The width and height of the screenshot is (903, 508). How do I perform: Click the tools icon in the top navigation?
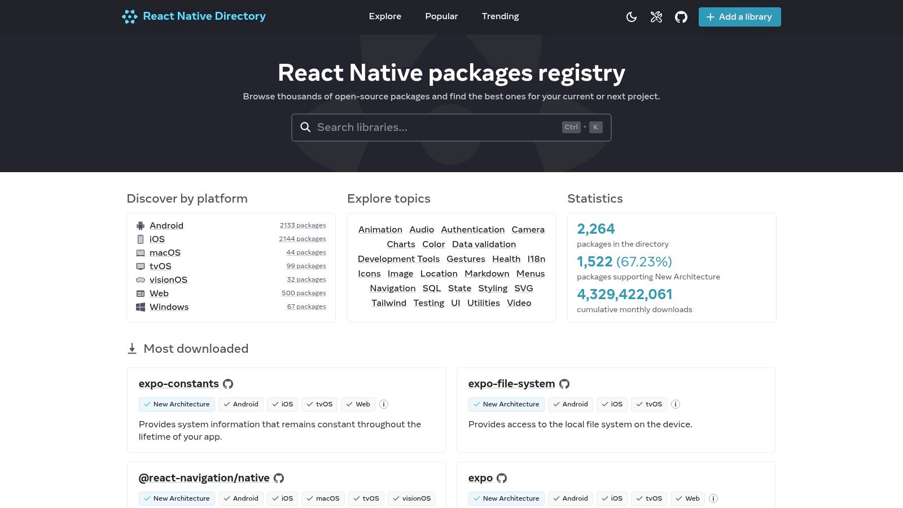[656, 17]
